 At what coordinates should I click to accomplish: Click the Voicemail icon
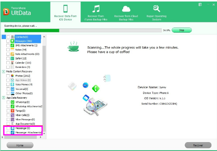pyautogui.click(x=13, y=89)
